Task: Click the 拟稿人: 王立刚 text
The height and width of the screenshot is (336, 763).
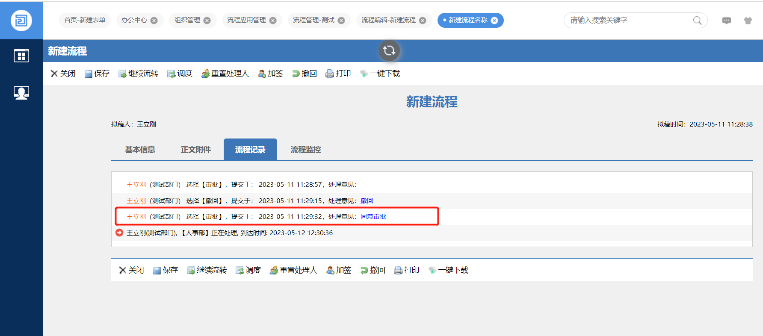Action: point(133,124)
